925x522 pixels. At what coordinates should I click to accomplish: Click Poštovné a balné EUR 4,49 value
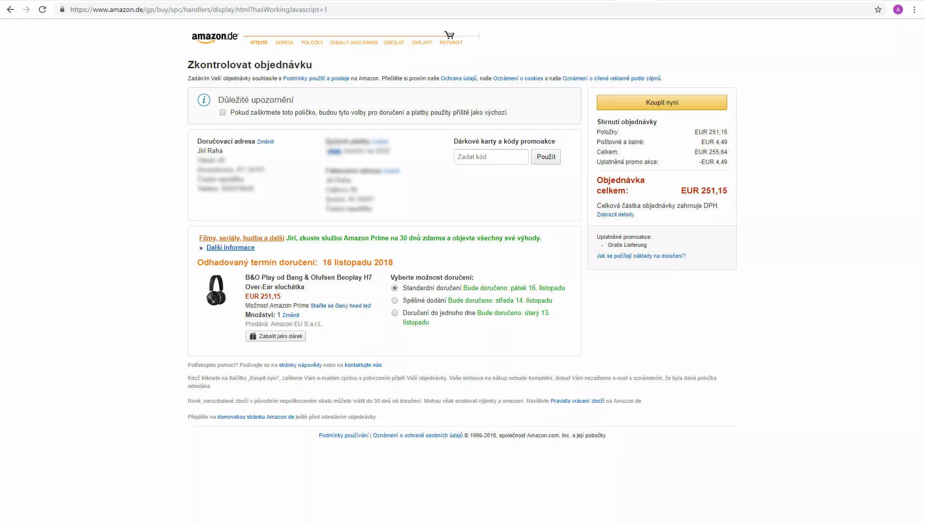tap(714, 142)
